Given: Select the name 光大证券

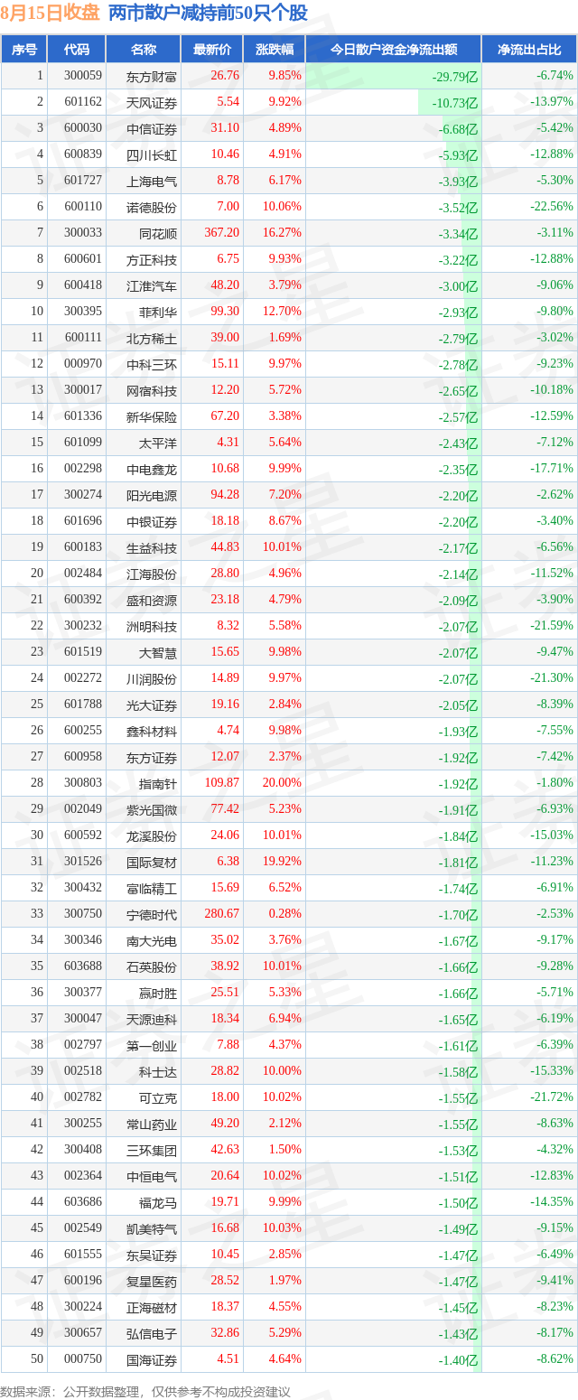Looking at the screenshot, I should click(152, 705).
